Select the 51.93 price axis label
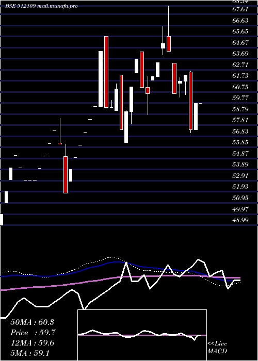 (240, 187)
